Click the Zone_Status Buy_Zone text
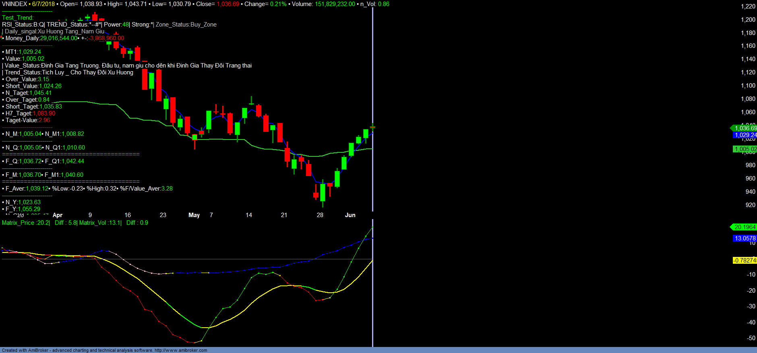The width and height of the screenshot is (757, 353). (x=186, y=25)
